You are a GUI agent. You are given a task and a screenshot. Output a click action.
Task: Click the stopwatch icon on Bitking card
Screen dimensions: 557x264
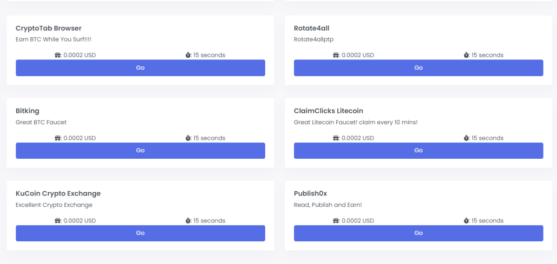pos(188,138)
